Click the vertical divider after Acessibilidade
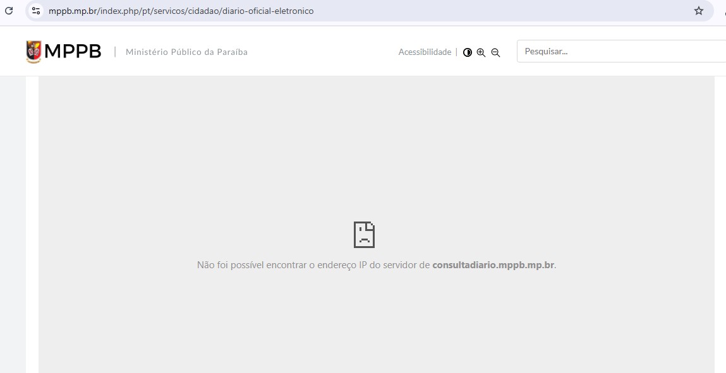Screen dimensions: 726x373 (456, 52)
